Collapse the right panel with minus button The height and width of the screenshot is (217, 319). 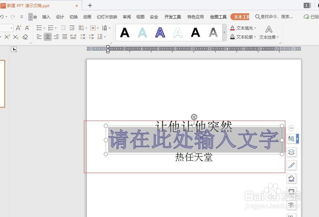pos(291,128)
